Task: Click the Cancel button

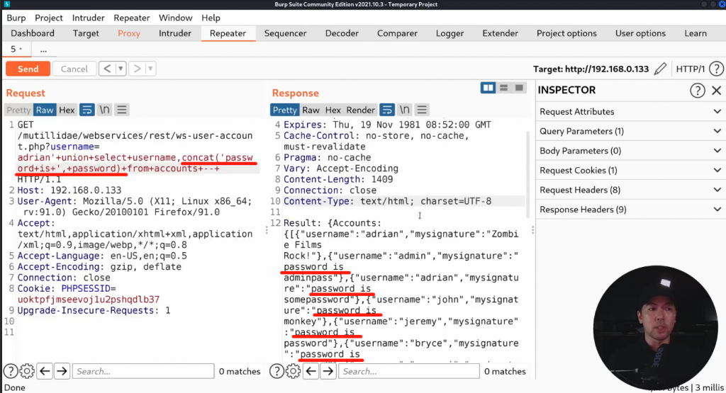Action: 74,69
